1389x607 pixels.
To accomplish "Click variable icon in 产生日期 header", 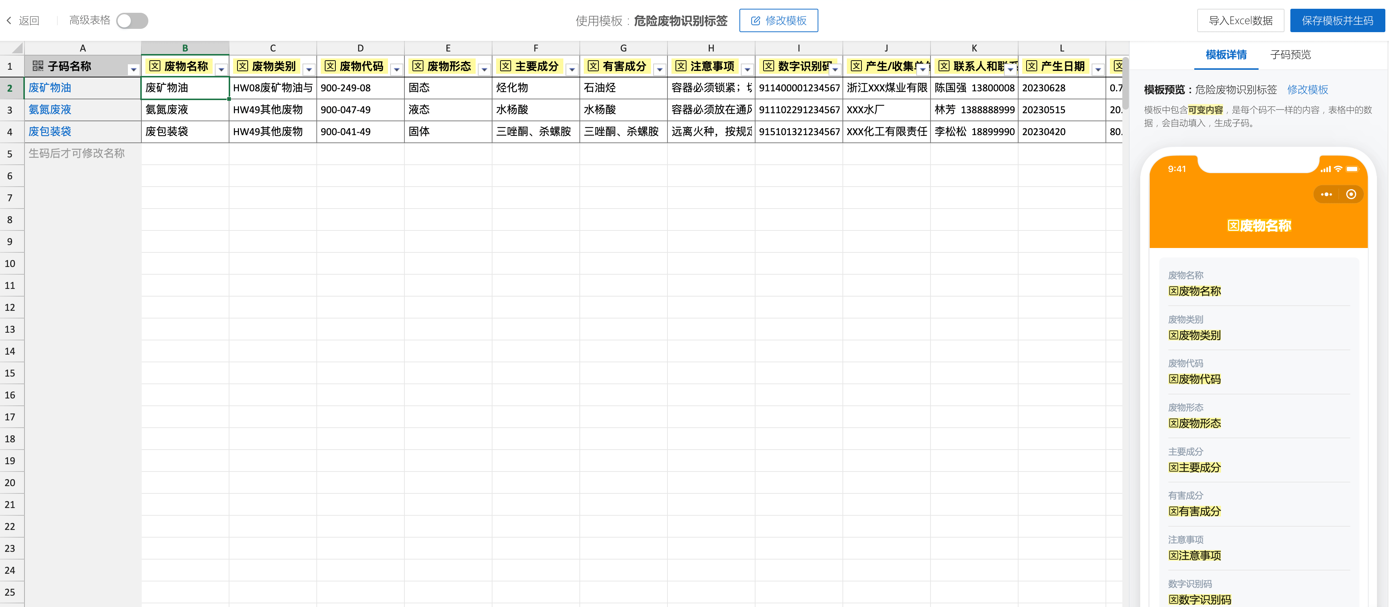I will (x=1032, y=66).
